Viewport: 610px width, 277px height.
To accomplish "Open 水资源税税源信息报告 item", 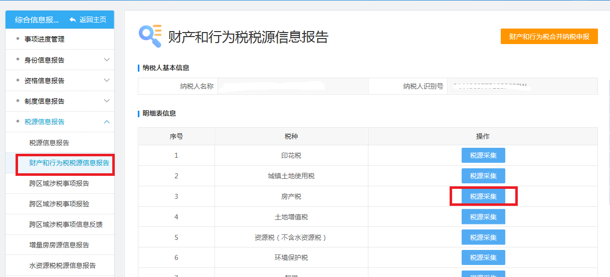I will tap(62, 265).
